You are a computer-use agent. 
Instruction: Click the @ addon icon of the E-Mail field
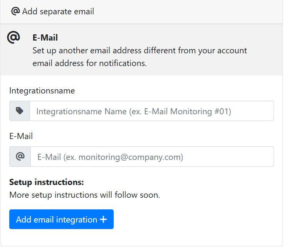[x=20, y=157]
